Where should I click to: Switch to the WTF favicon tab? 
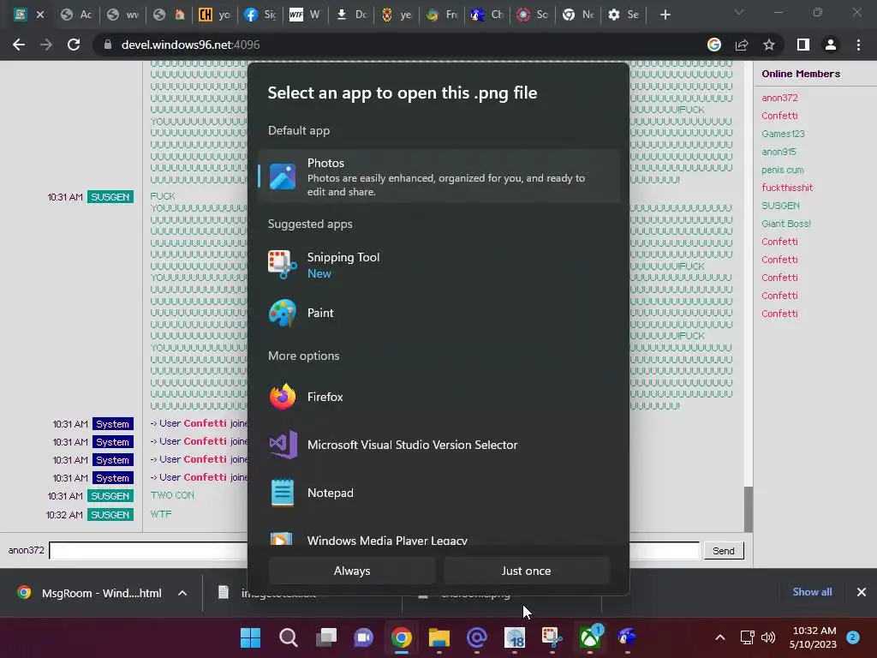point(305,15)
